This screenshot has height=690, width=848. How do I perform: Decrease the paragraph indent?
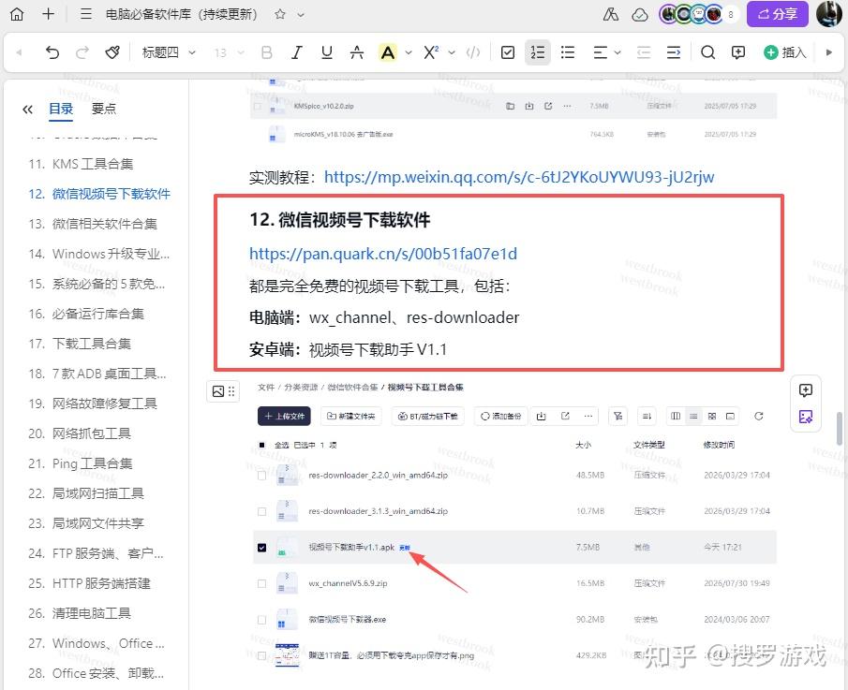644,52
